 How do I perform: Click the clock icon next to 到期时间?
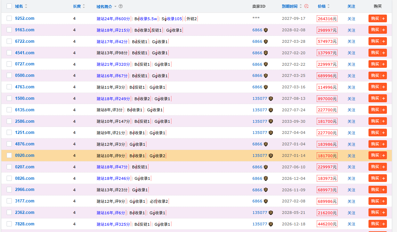[306, 6]
